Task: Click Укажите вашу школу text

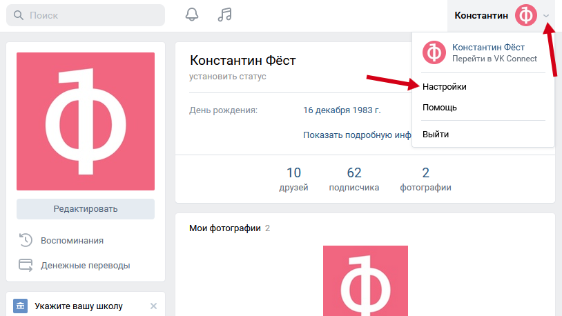Action: coord(79,306)
